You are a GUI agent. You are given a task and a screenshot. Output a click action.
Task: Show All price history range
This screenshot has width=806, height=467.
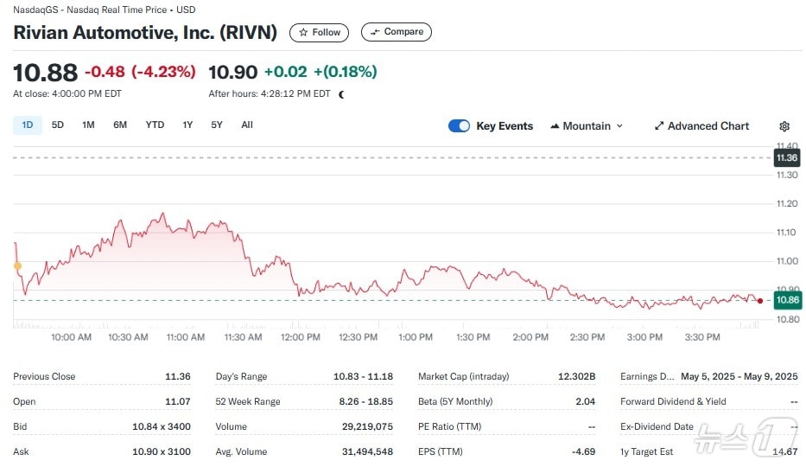(x=247, y=125)
